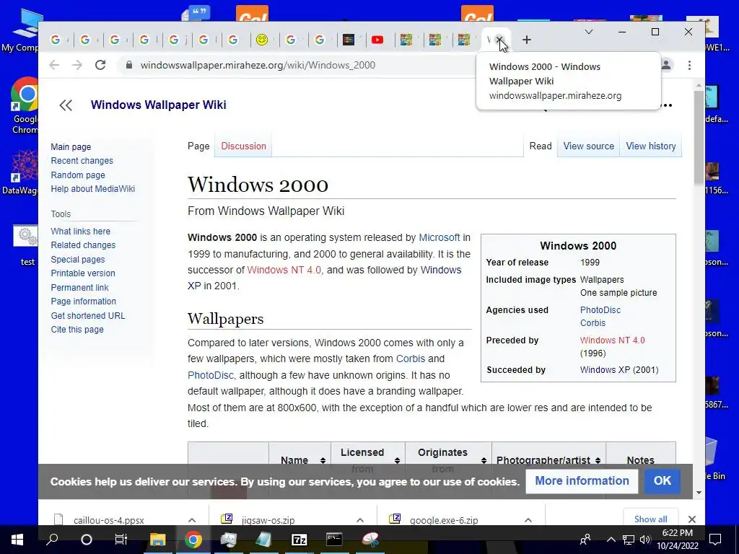Click Show all downloads
This screenshot has width=739, height=554.
click(650, 519)
